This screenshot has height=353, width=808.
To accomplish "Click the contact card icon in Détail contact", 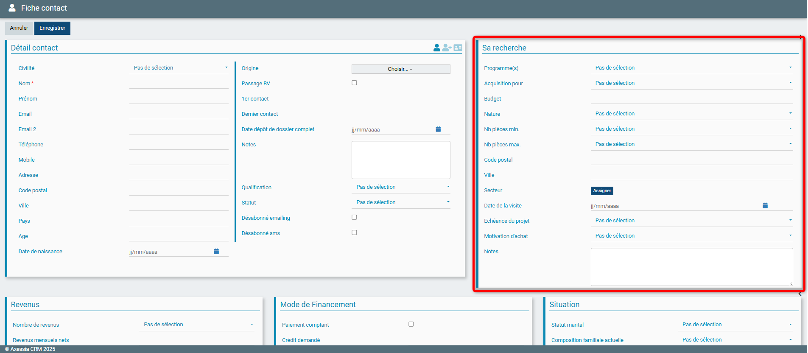I will pos(458,48).
